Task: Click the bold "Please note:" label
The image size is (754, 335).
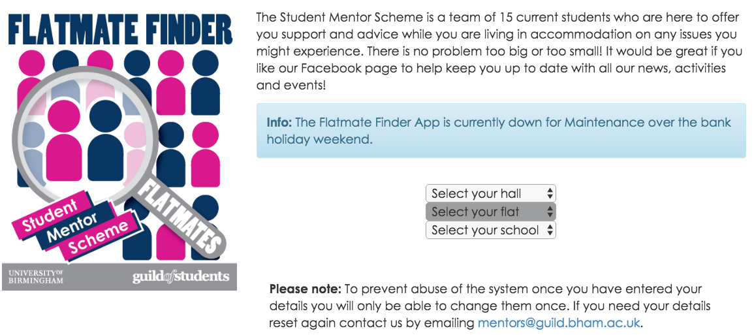Action: pos(305,289)
